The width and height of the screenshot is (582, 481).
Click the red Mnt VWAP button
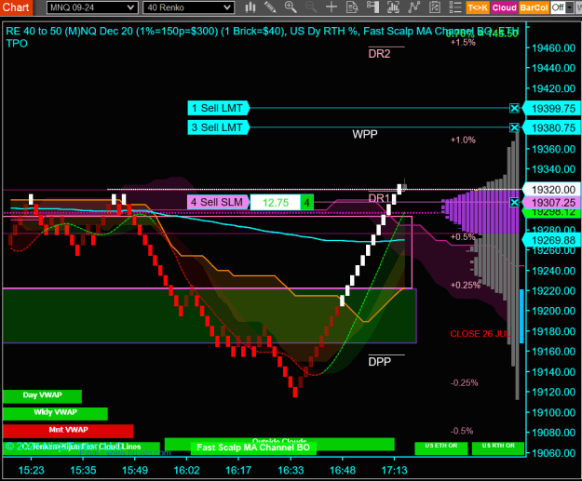[68, 431]
